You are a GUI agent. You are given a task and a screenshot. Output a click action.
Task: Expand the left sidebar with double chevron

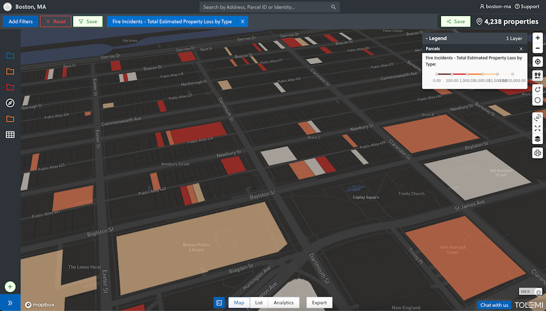(x=10, y=302)
